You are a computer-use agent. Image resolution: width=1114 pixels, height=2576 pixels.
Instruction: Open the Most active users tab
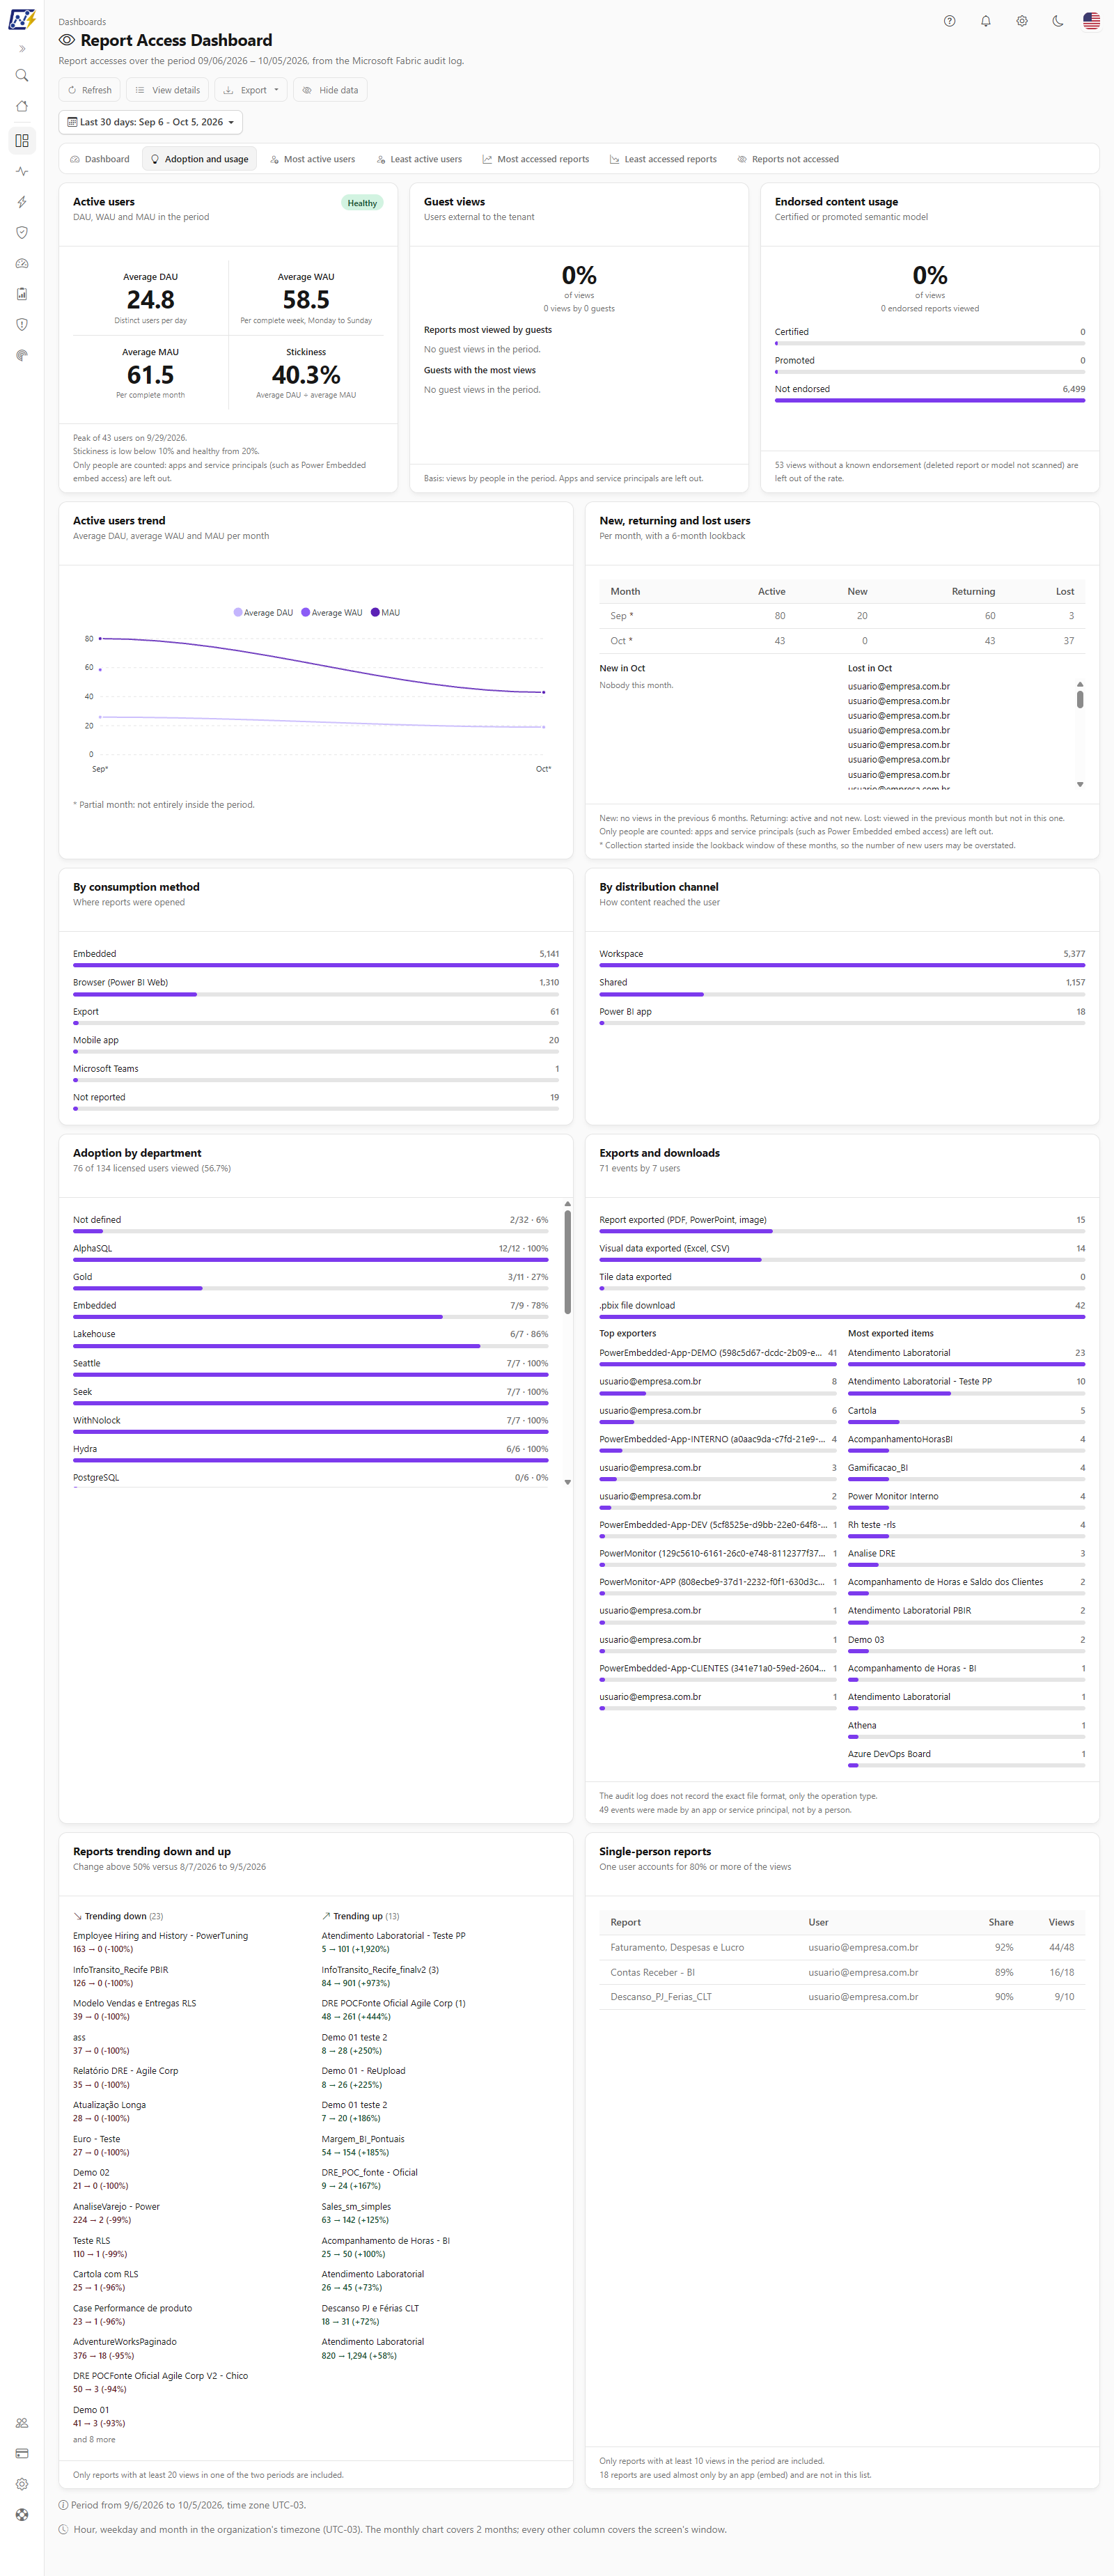[312, 159]
